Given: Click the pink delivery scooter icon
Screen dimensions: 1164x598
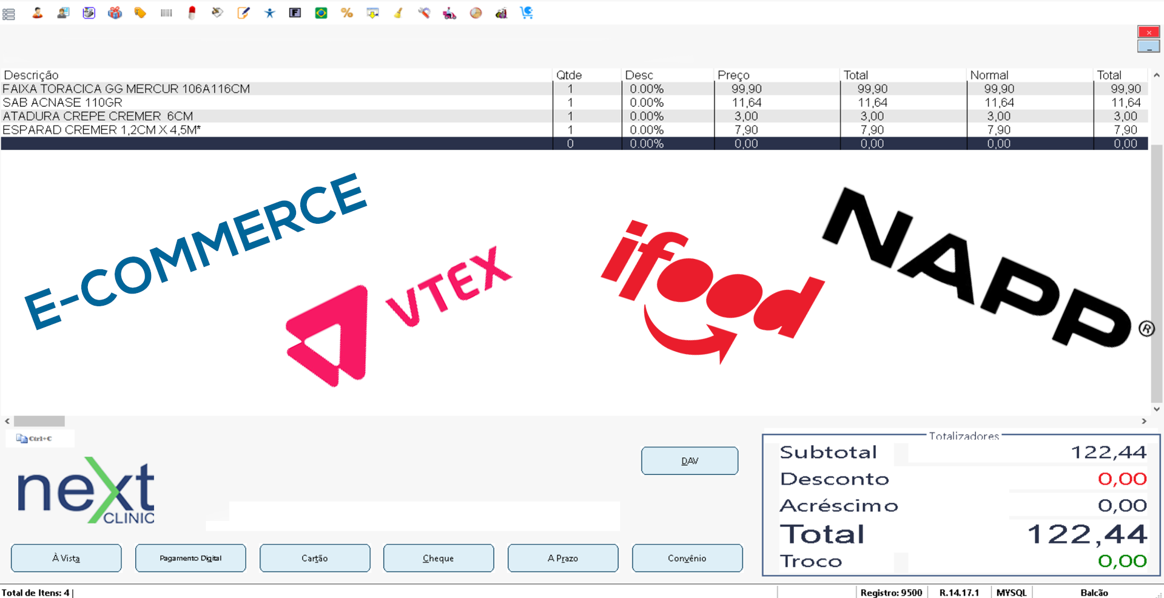Looking at the screenshot, I should [449, 13].
